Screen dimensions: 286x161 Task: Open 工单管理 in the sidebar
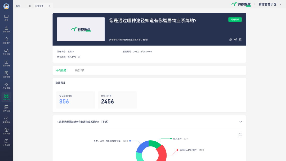tap(6, 86)
